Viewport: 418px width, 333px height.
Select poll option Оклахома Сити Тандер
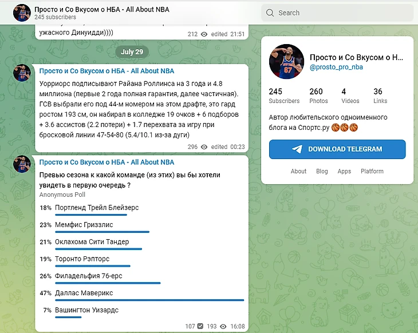tap(142, 243)
